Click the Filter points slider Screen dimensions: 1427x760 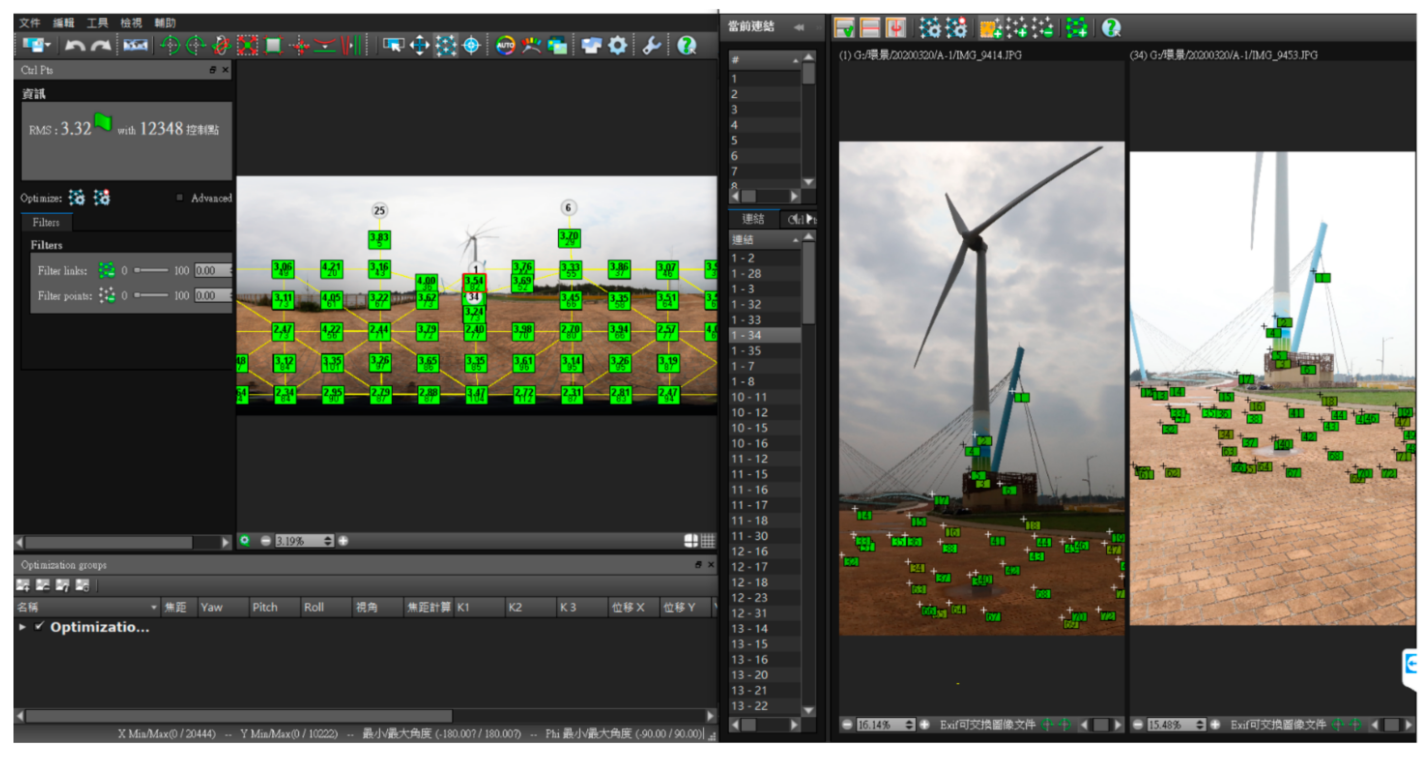pos(151,295)
